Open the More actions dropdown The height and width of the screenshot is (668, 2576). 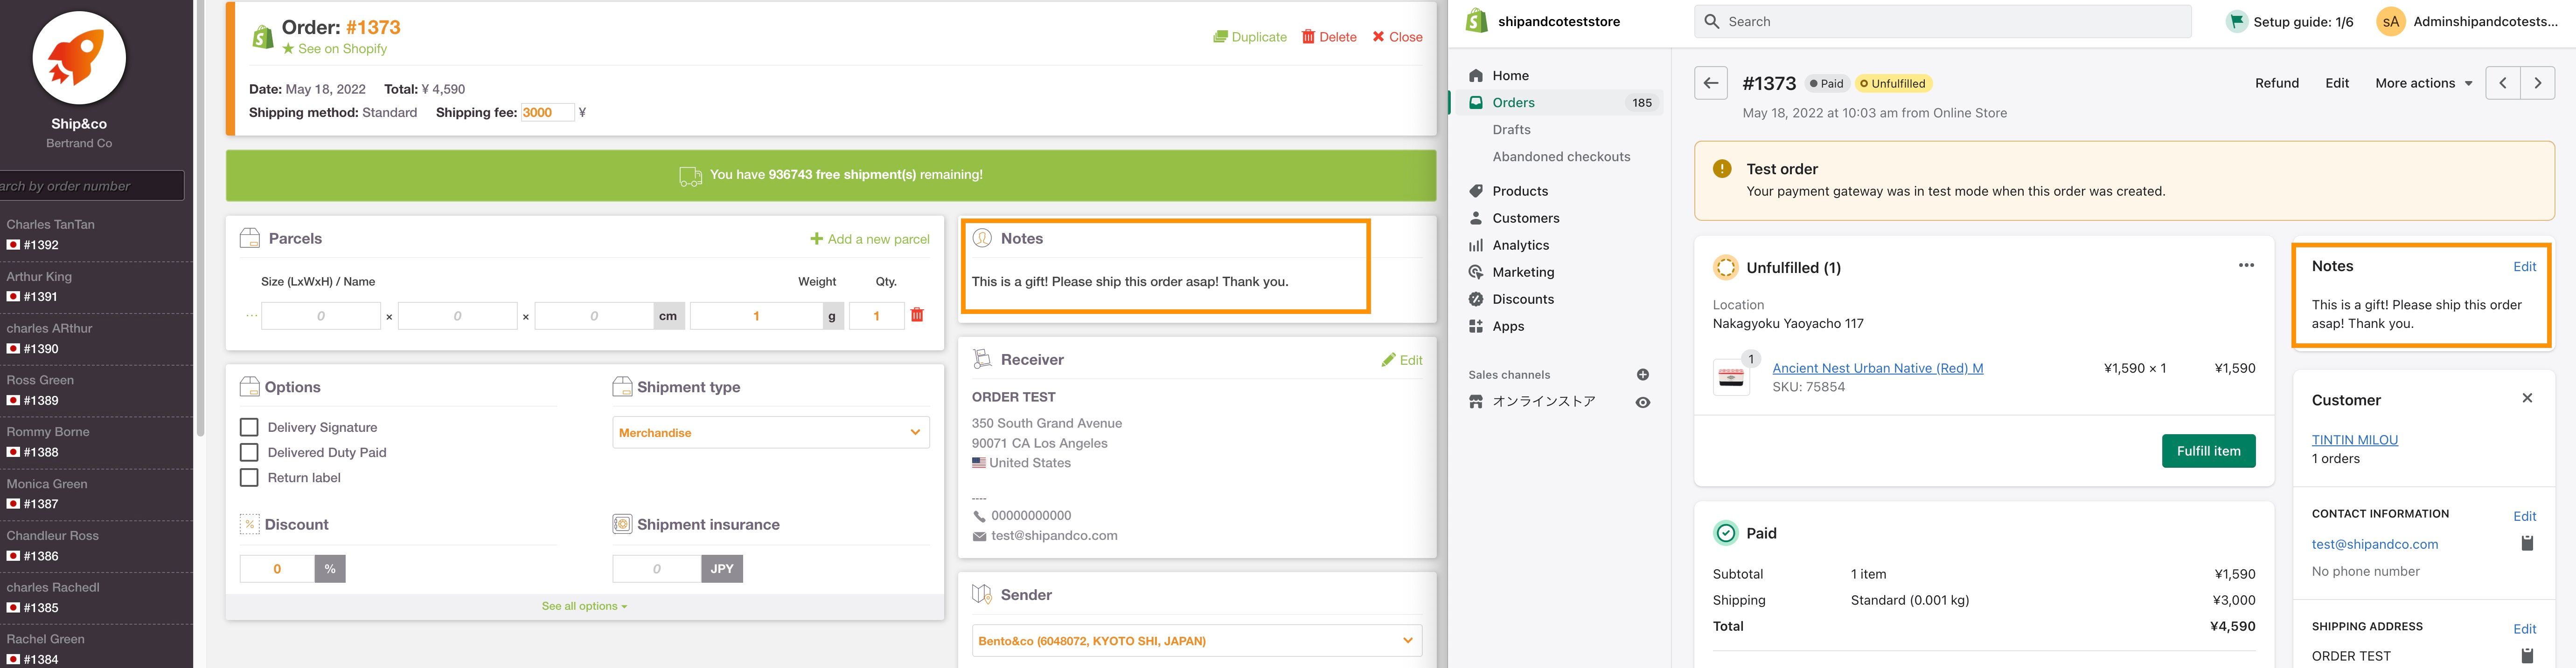[x=2423, y=83]
